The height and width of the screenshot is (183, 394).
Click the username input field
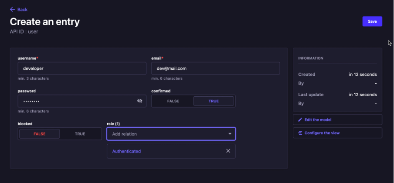(x=82, y=68)
